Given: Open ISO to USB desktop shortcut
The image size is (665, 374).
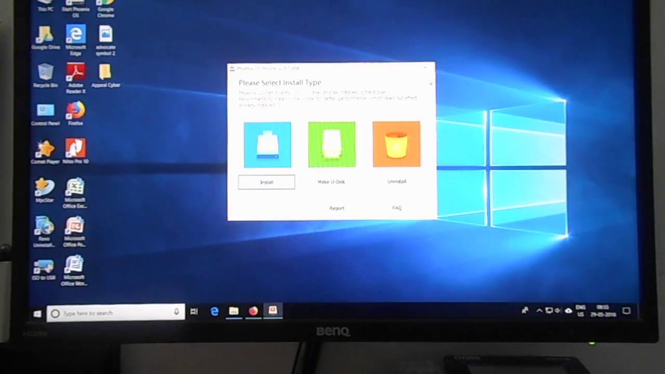Looking at the screenshot, I should click(x=44, y=269).
